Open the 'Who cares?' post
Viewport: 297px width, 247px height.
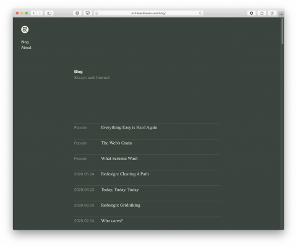(112, 220)
